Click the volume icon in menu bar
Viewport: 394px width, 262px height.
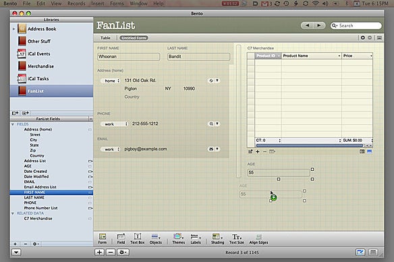point(325,3)
